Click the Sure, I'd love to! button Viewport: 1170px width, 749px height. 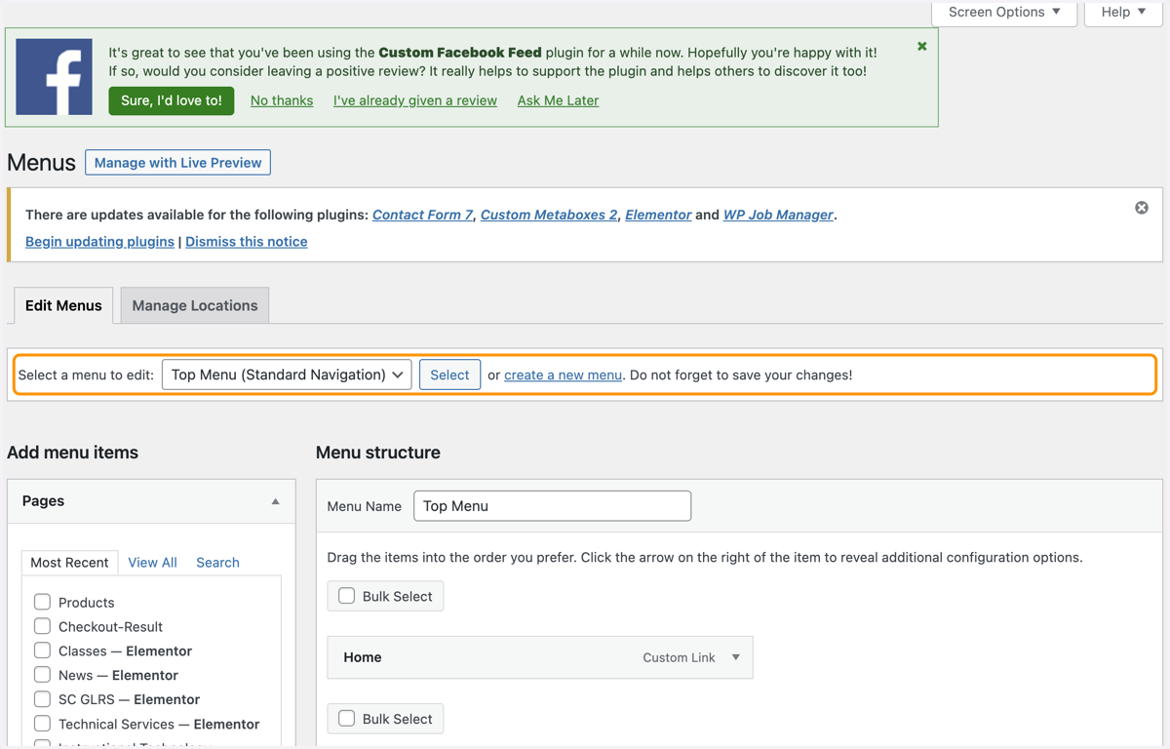(x=172, y=100)
